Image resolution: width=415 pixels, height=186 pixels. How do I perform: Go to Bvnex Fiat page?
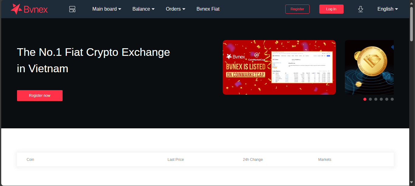point(208,9)
